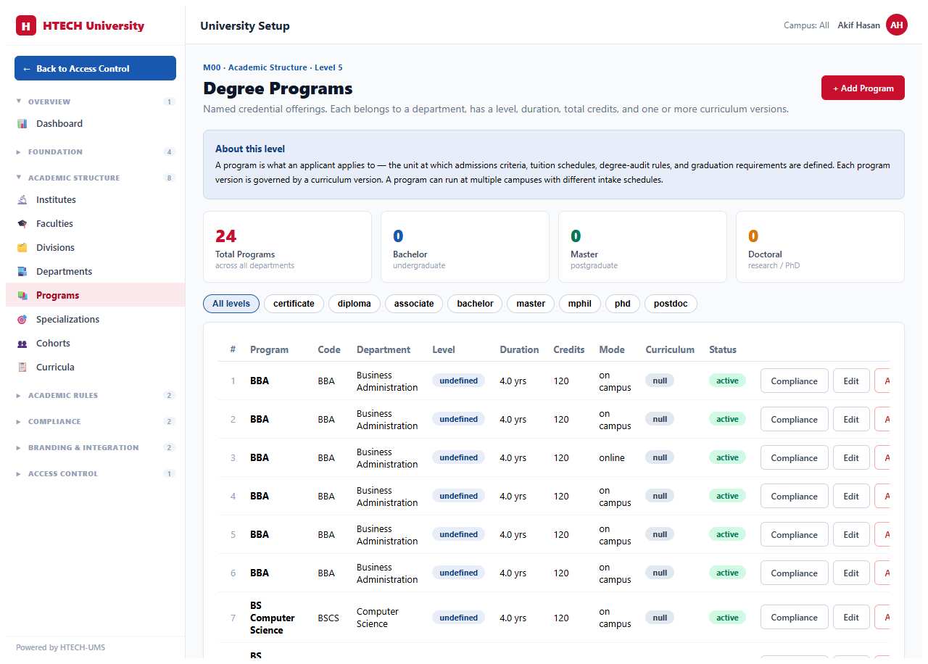Select the All levels filter
The image size is (928, 664).
pos(231,304)
